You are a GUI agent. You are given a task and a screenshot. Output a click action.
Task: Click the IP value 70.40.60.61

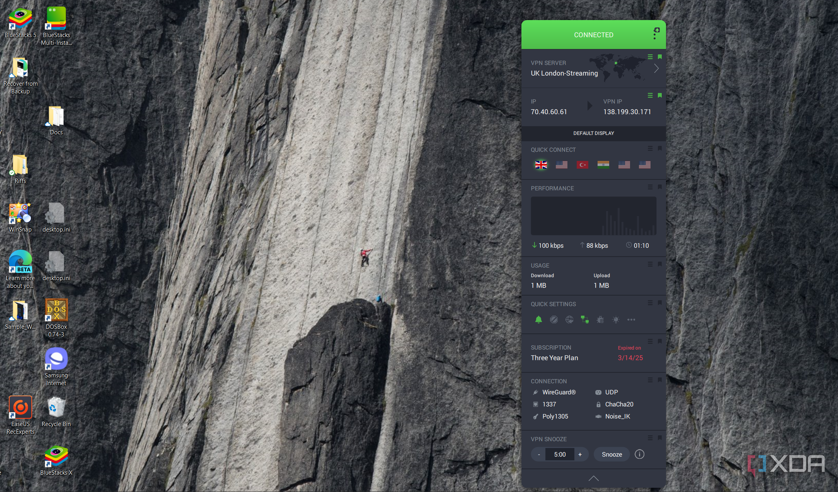click(549, 112)
